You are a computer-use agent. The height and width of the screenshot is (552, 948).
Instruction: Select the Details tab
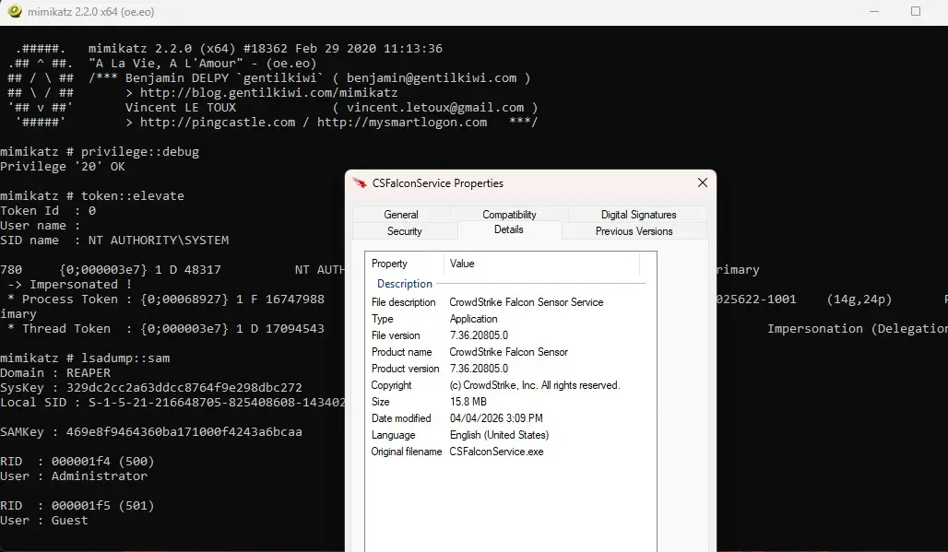click(508, 229)
